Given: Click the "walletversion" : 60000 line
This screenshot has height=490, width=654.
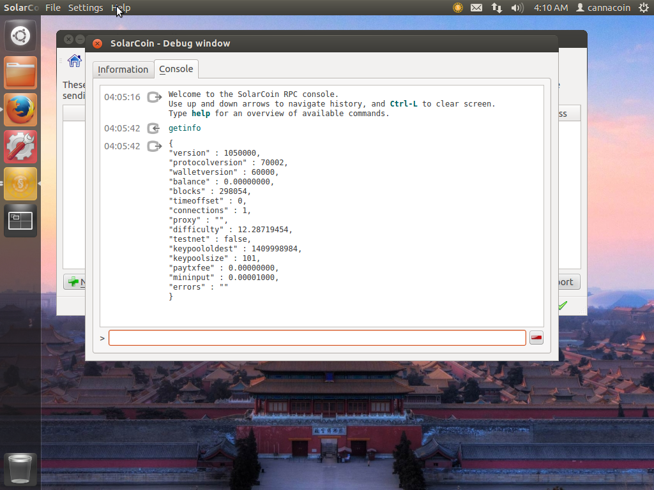Looking at the screenshot, I should coord(224,172).
